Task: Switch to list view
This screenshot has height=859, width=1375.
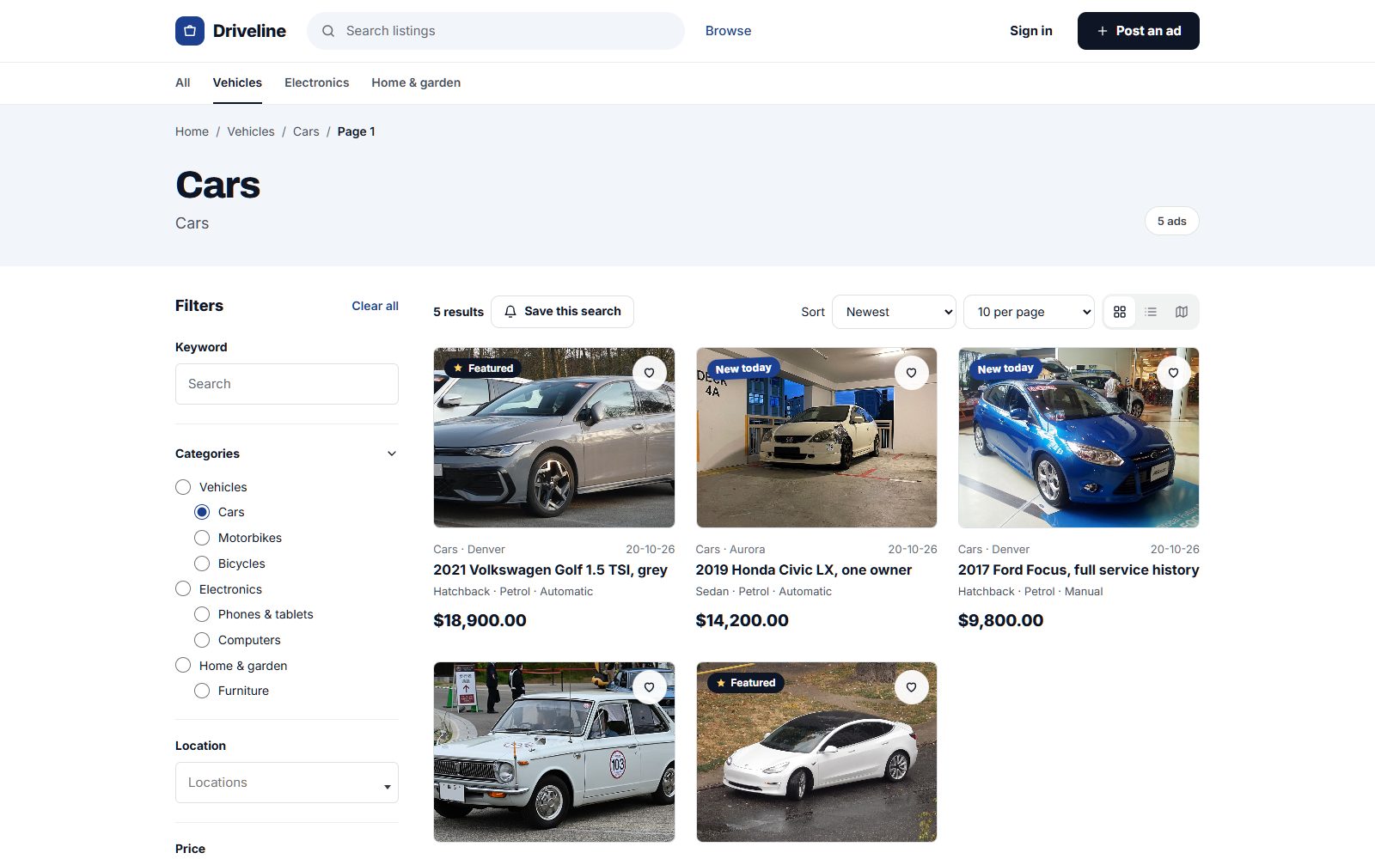Action: [1151, 312]
